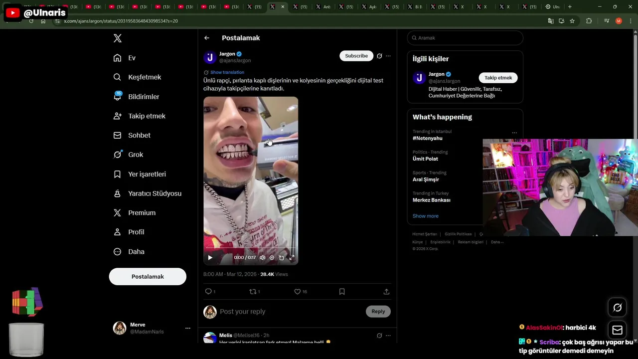The height and width of the screenshot is (359, 638).
Task: Close the active X browser tab
Action: pyautogui.click(x=283, y=6)
